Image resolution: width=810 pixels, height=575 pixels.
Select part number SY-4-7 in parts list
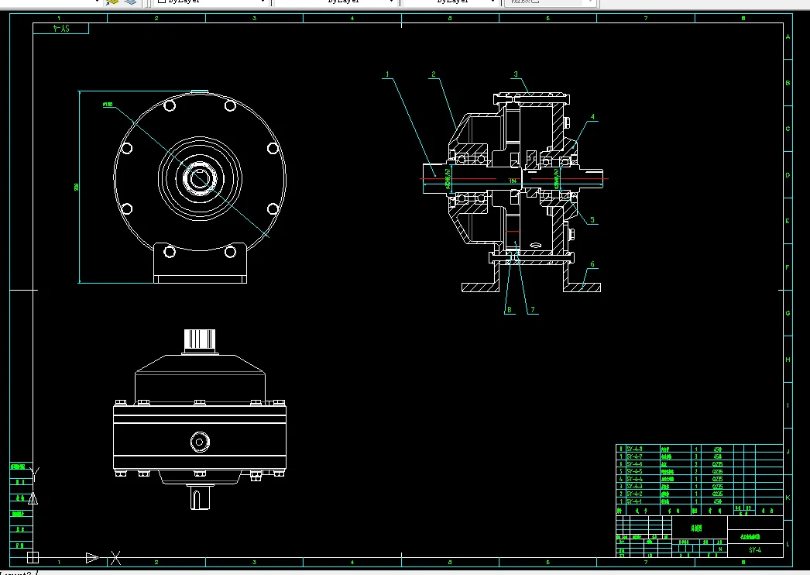click(x=634, y=457)
